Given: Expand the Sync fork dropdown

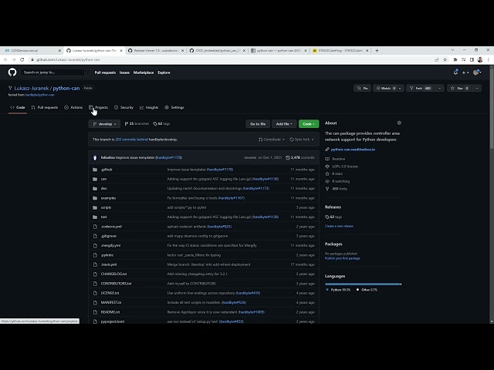Looking at the screenshot, I should click(x=302, y=140).
